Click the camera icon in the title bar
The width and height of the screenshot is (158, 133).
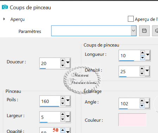[5, 7]
